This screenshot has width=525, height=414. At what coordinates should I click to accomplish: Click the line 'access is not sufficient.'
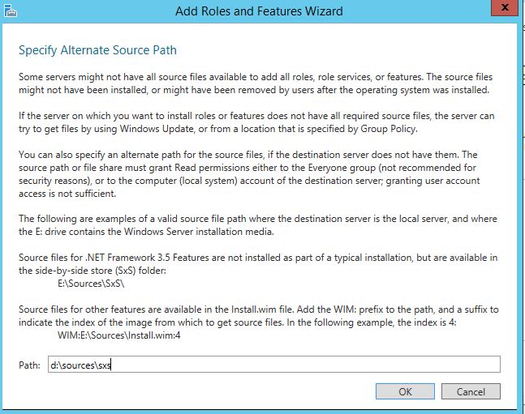click(67, 194)
